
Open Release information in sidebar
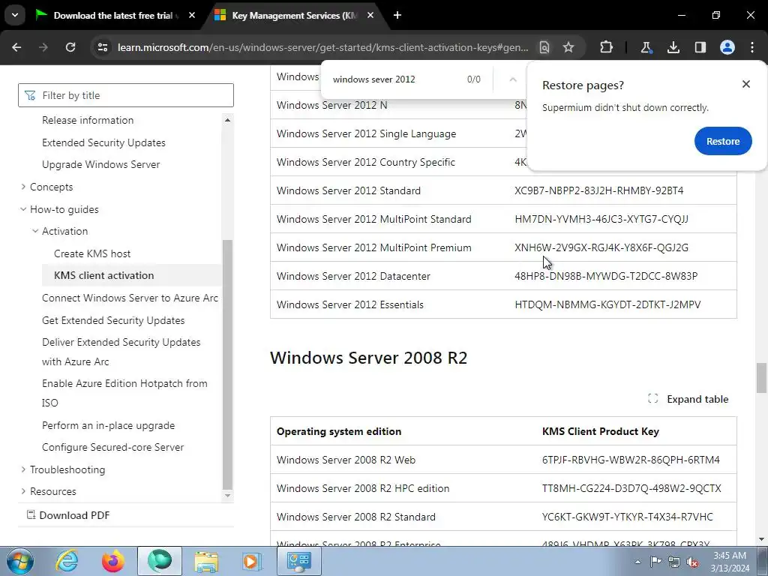coord(88,120)
